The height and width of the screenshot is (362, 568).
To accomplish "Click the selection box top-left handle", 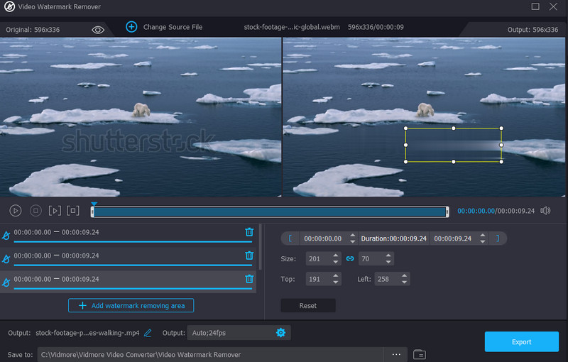I will pyautogui.click(x=405, y=128).
